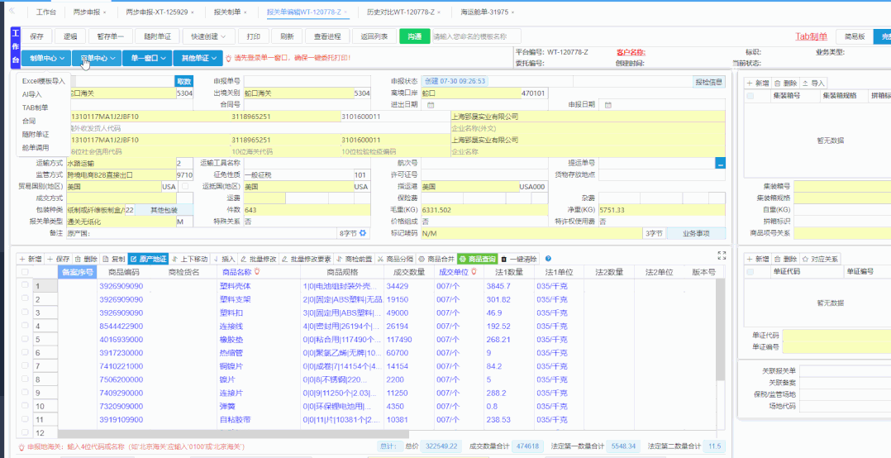This screenshot has width=891, height=458.
Task: Click the 暂存单一 button
Action: (110, 36)
